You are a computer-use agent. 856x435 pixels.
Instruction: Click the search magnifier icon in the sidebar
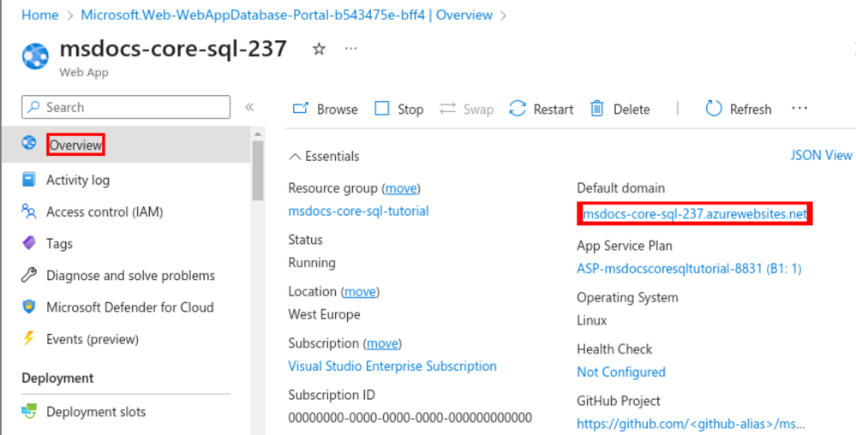point(34,107)
